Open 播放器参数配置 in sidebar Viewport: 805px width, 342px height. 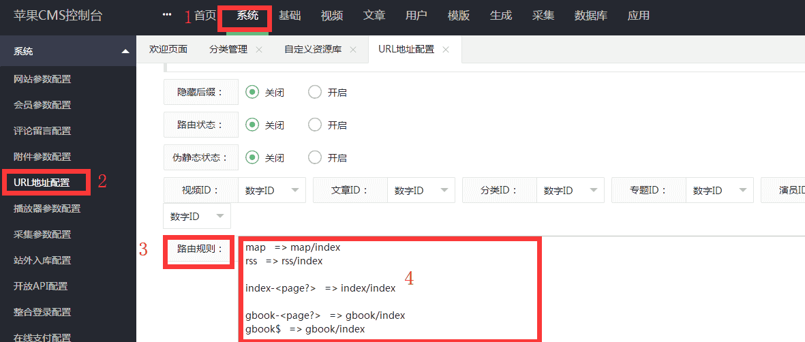click(47, 208)
